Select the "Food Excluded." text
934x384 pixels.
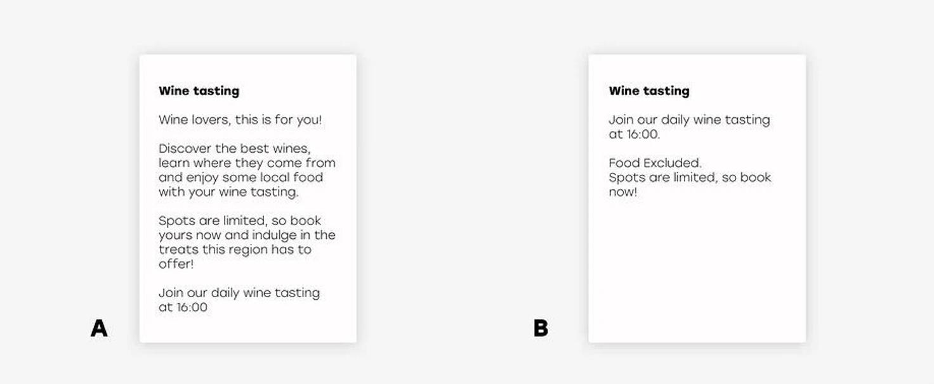point(655,163)
